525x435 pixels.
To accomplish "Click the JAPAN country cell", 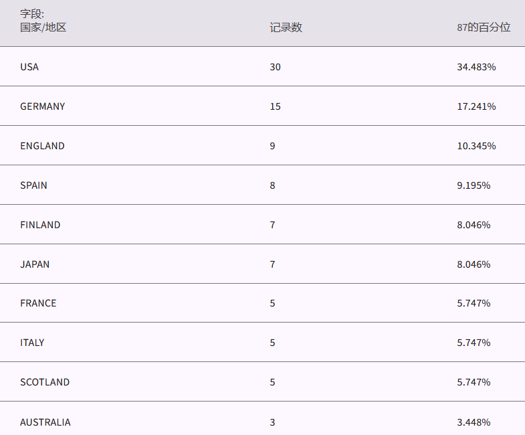I will (x=35, y=264).
